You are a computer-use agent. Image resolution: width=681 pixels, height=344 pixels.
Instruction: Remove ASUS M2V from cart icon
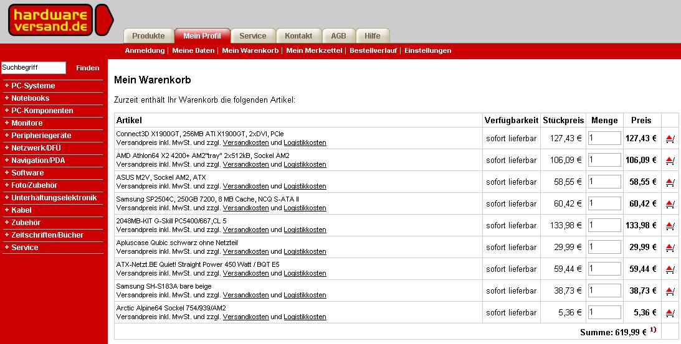pyautogui.click(x=670, y=182)
